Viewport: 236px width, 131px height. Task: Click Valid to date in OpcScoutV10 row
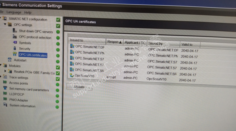187,80
